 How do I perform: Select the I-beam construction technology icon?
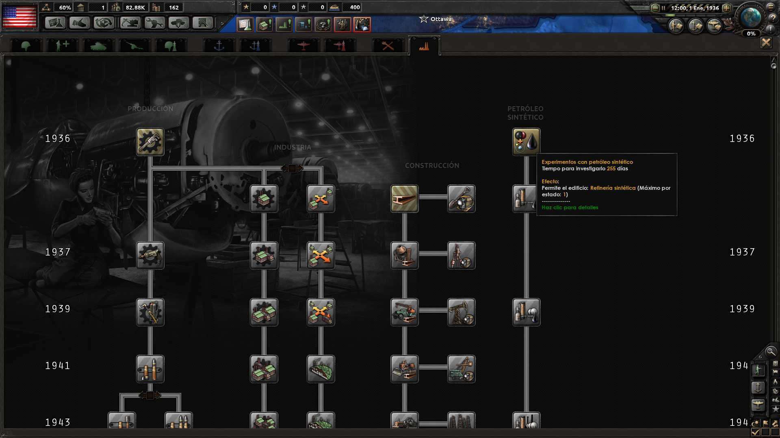(x=404, y=199)
